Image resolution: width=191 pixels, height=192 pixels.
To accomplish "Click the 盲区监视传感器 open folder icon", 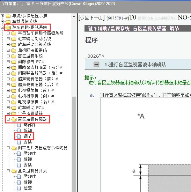I will pos(14,119).
